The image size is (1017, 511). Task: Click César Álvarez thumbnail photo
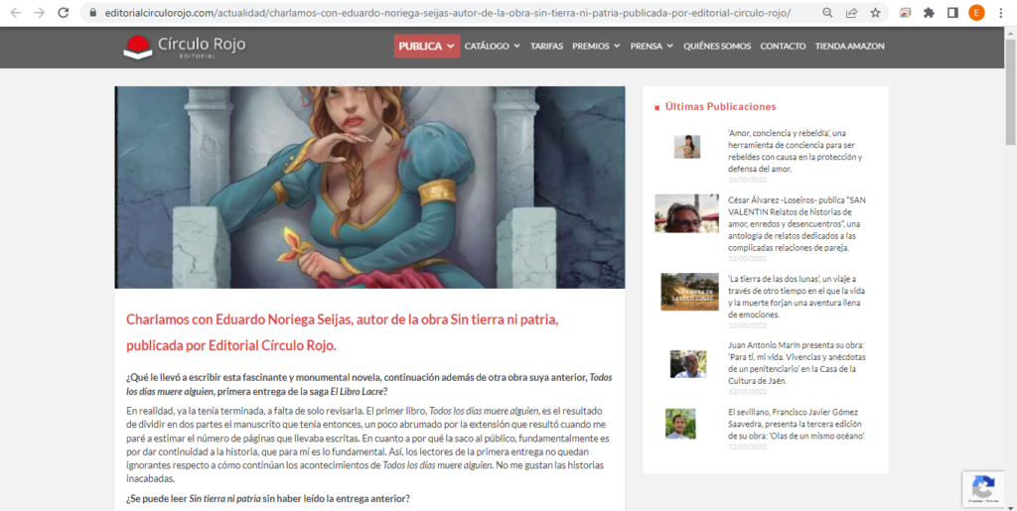pyautogui.click(x=687, y=213)
